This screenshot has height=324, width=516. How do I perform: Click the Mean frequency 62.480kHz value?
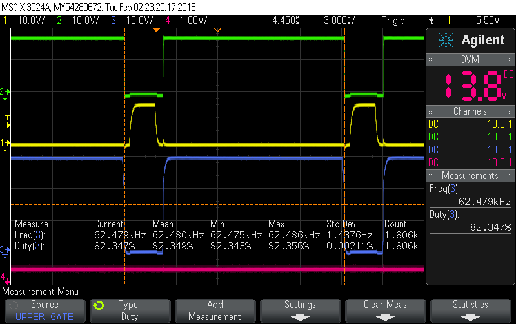178,235
